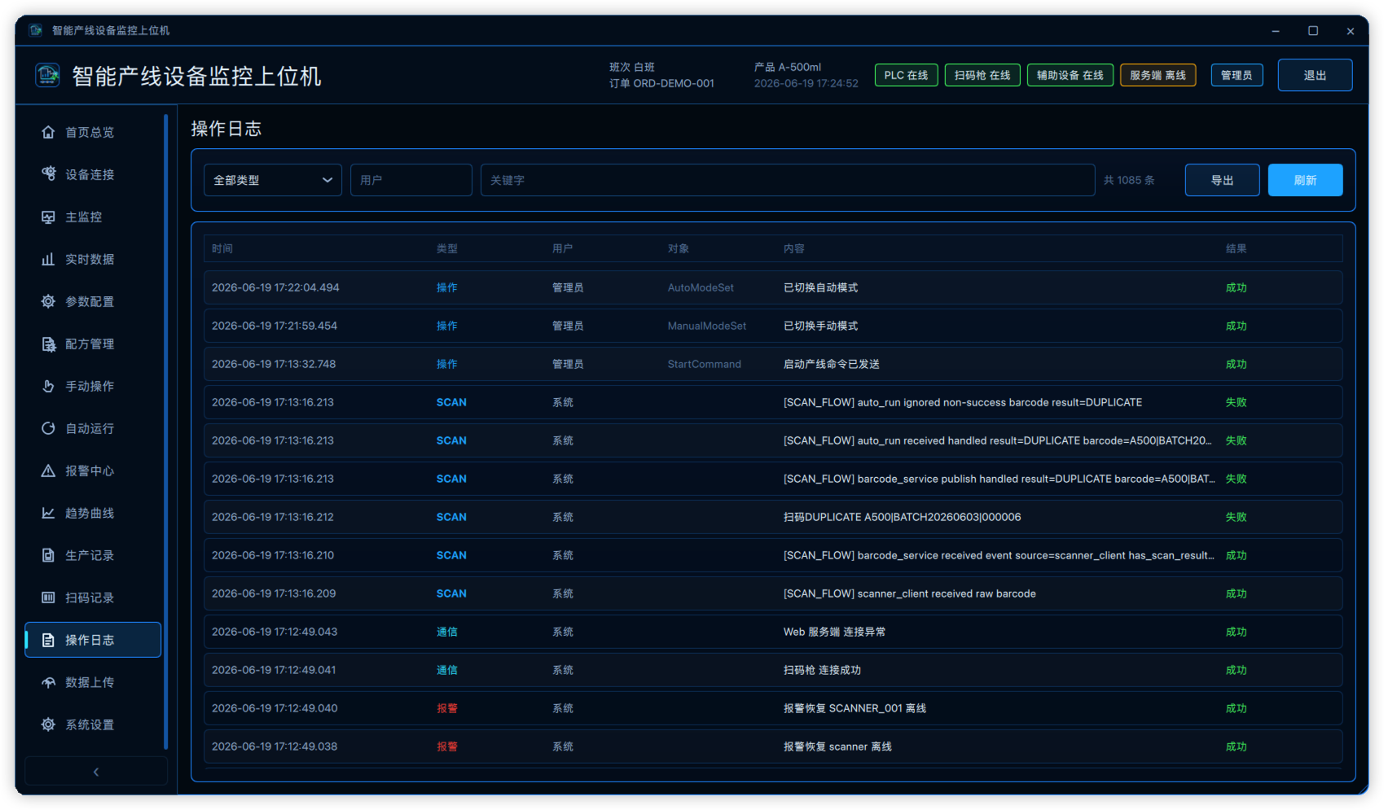
Task: Click the AutoModeSet object cell
Action: (x=701, y=287)
